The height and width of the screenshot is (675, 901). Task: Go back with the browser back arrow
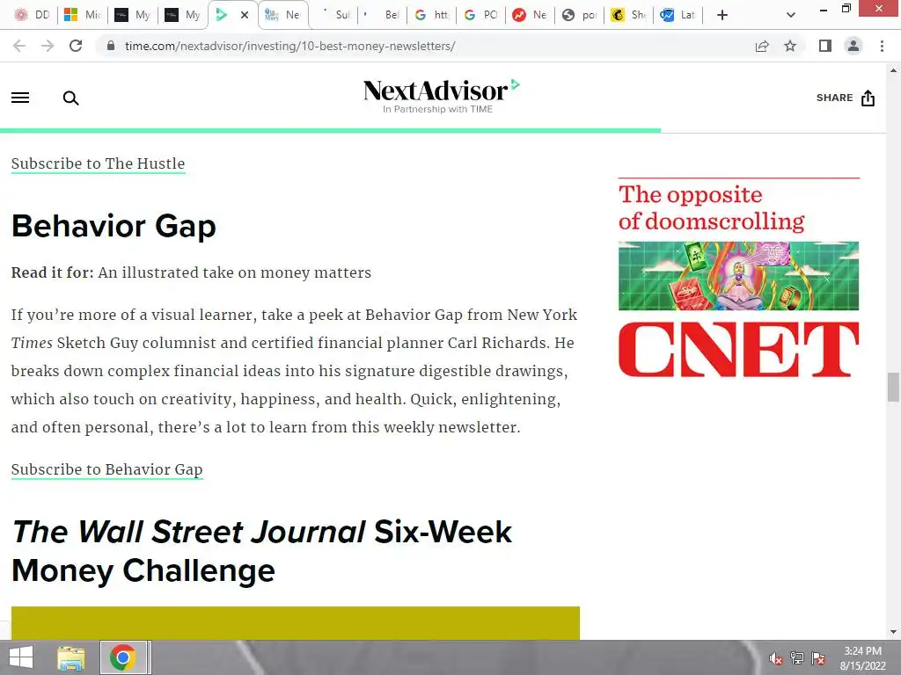point(19,46)
